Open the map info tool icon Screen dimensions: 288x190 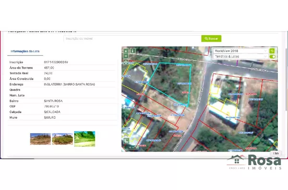[133, 51]
